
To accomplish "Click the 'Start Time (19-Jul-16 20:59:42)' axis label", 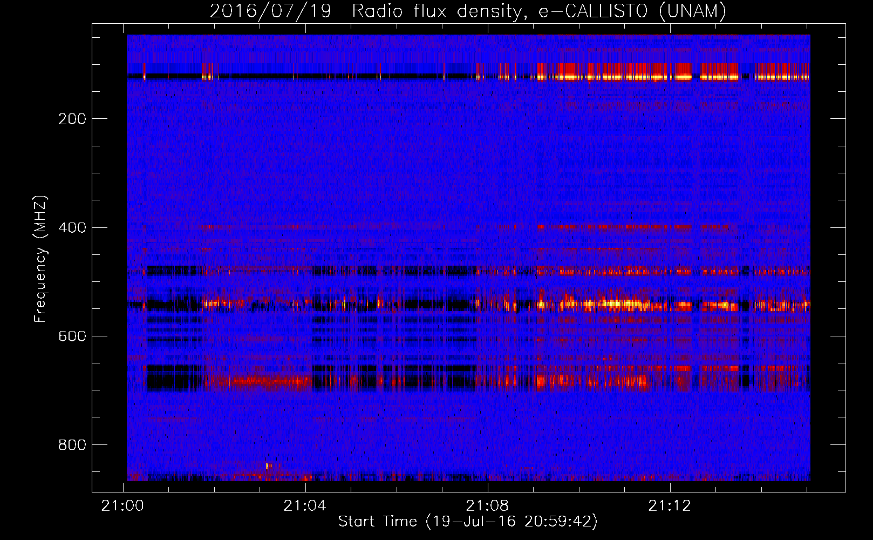I will pyautogui.click(x=468, y=522).
